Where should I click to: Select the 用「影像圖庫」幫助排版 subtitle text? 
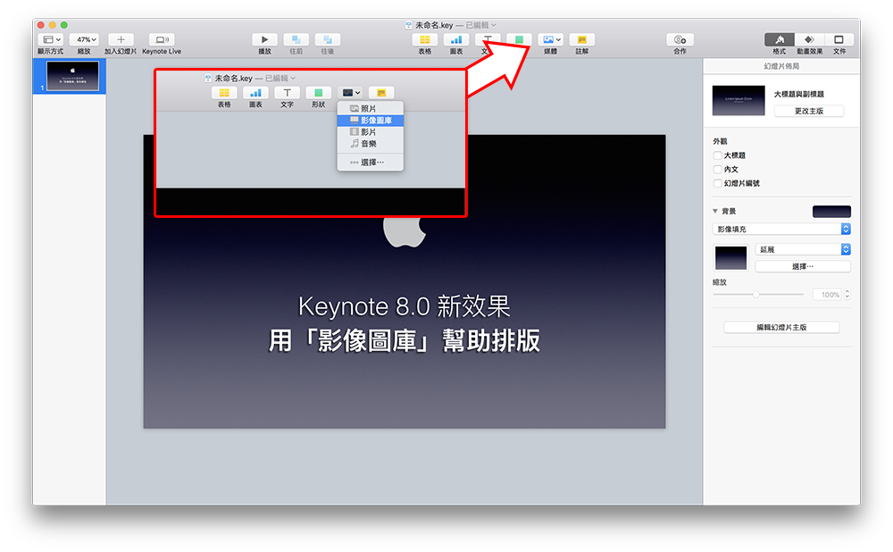click(404, 340)
